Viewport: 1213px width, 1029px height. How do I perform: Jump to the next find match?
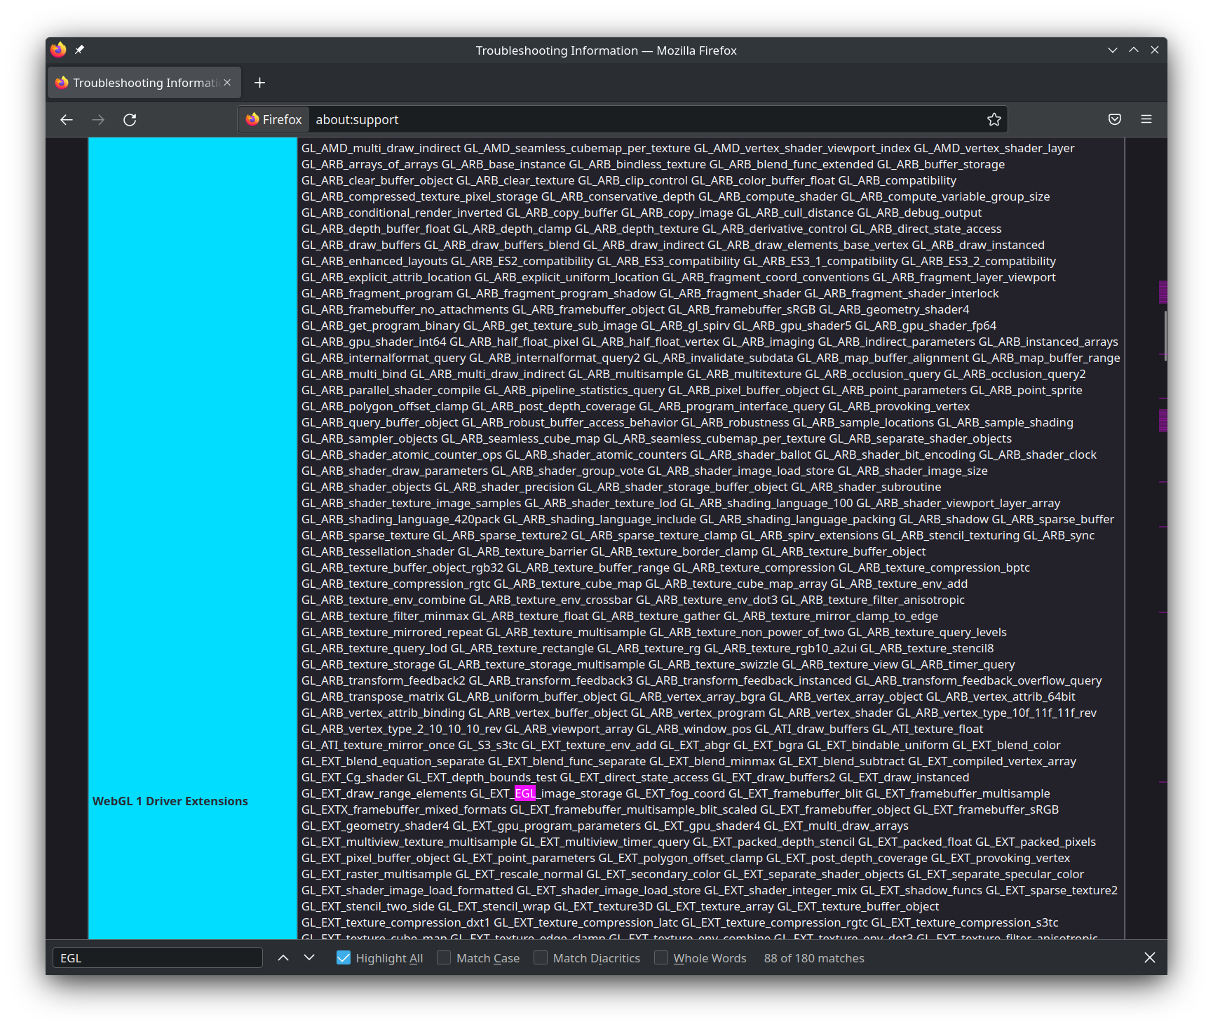point(309,958)
